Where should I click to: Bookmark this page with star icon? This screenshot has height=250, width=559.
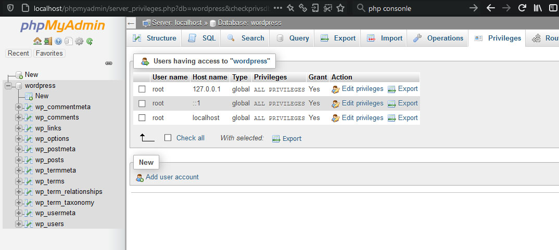click(340, 8)
